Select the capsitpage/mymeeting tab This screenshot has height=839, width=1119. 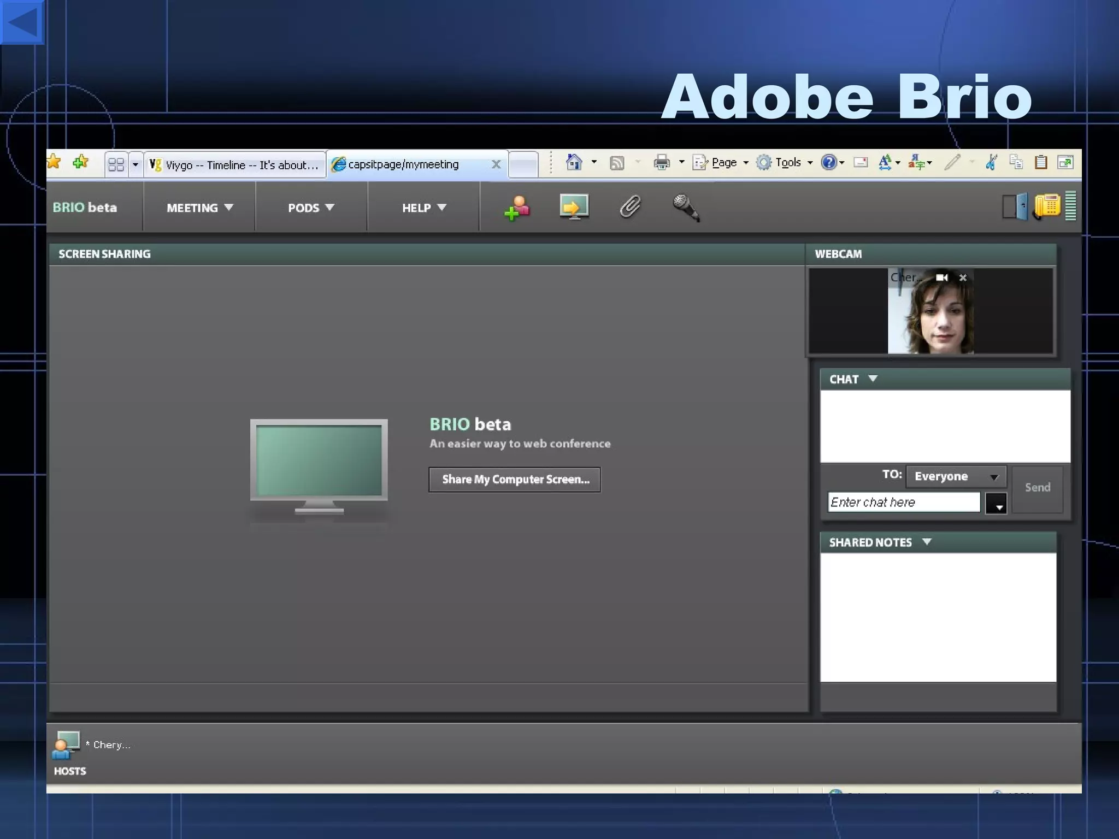pyautogui.click(x=404, y=164)
